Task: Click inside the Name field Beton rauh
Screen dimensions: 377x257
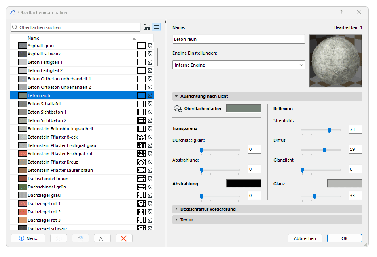Action: 237,39
